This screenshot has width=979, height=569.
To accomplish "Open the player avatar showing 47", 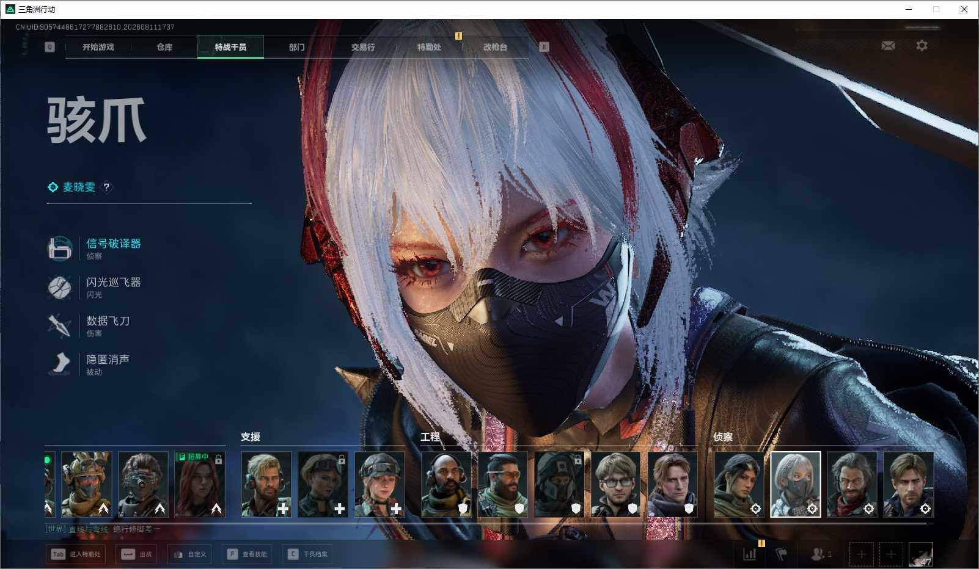I will [921, 554].
